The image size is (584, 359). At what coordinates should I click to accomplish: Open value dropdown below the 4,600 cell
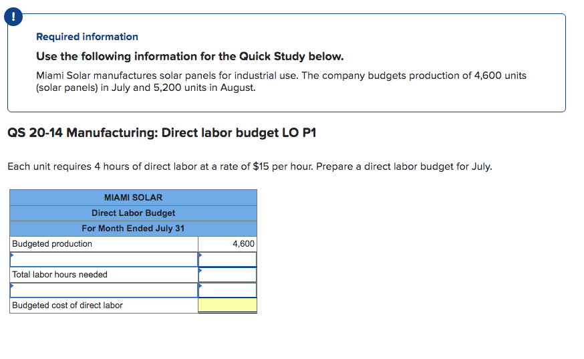(x=227, y=259)
